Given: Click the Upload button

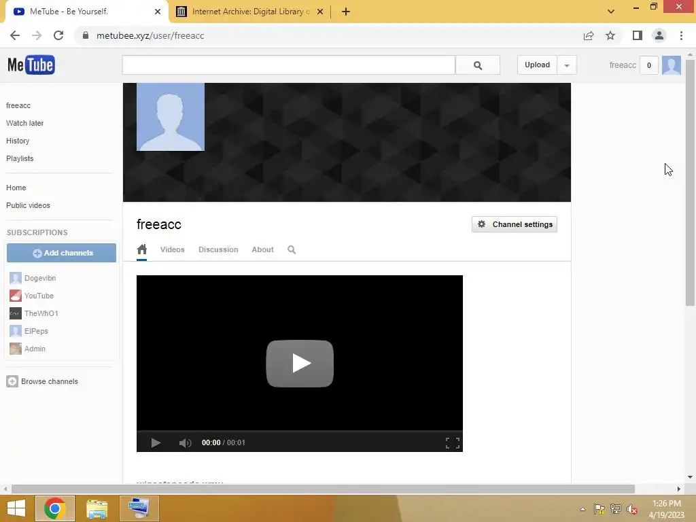Looking at the screenshot, I should 537,65.
